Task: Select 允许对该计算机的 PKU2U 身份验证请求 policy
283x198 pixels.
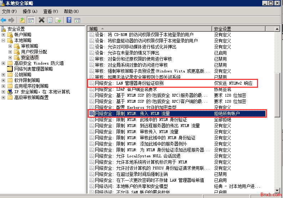Action: click(x=152, y=168)
